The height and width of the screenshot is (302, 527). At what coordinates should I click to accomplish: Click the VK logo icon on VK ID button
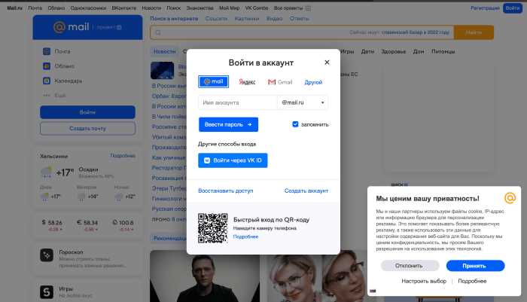coord(207,160)
